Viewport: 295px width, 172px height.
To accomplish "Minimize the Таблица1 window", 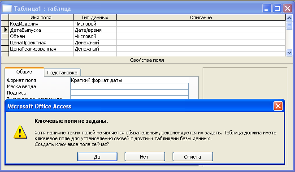I will pos(266,9).
